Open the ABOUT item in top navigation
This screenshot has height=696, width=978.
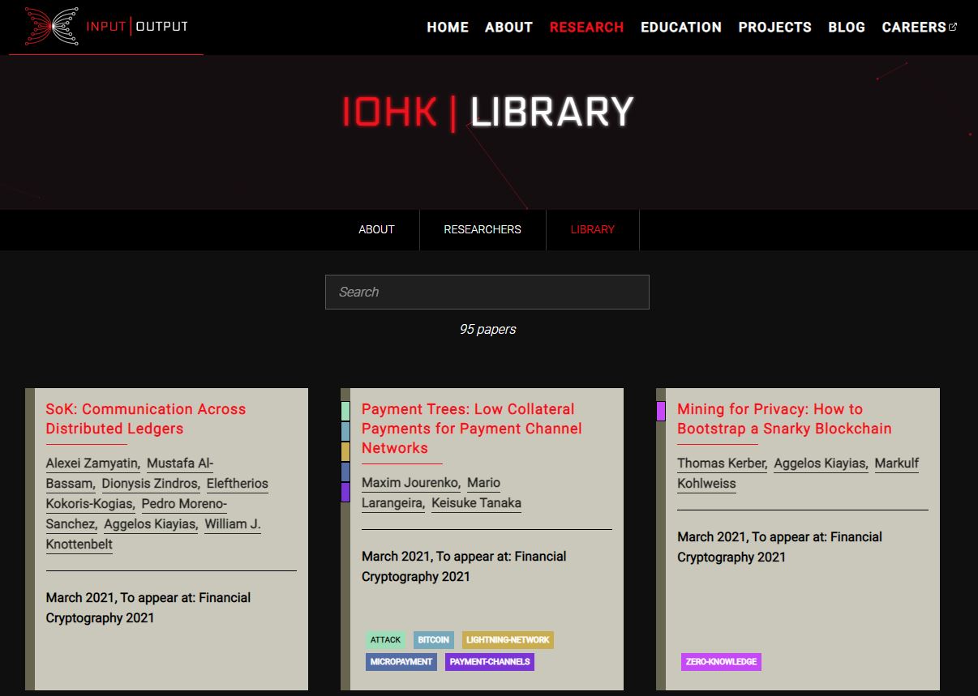(508, 27)
